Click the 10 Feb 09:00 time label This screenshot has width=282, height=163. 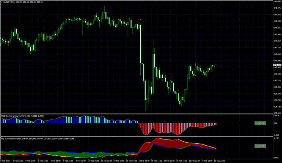click(x=144, y=161)
